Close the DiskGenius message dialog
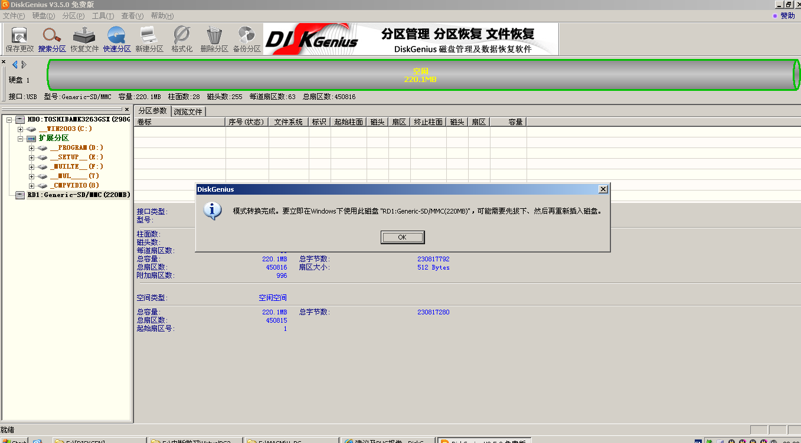The image size is (801, 443). (603, 189)
